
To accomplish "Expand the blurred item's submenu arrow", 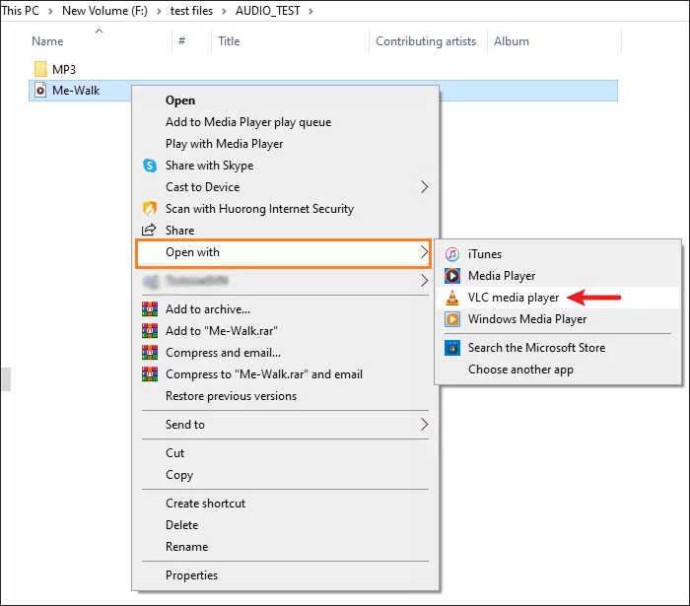I will click(x=424, y=281).
